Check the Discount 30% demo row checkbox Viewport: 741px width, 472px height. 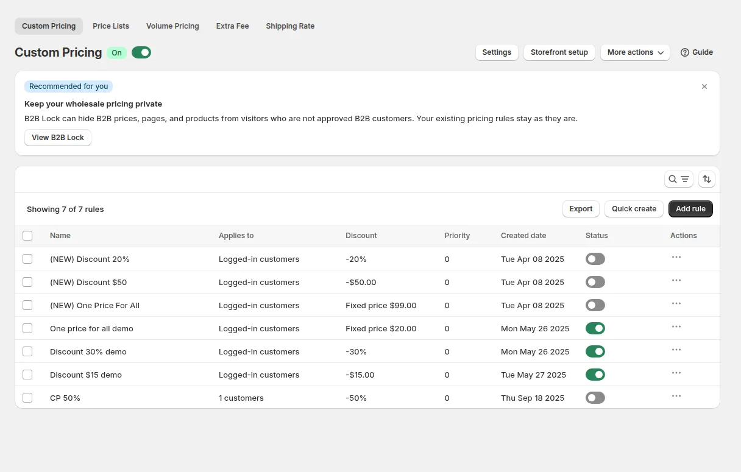(x=27, y=351)
